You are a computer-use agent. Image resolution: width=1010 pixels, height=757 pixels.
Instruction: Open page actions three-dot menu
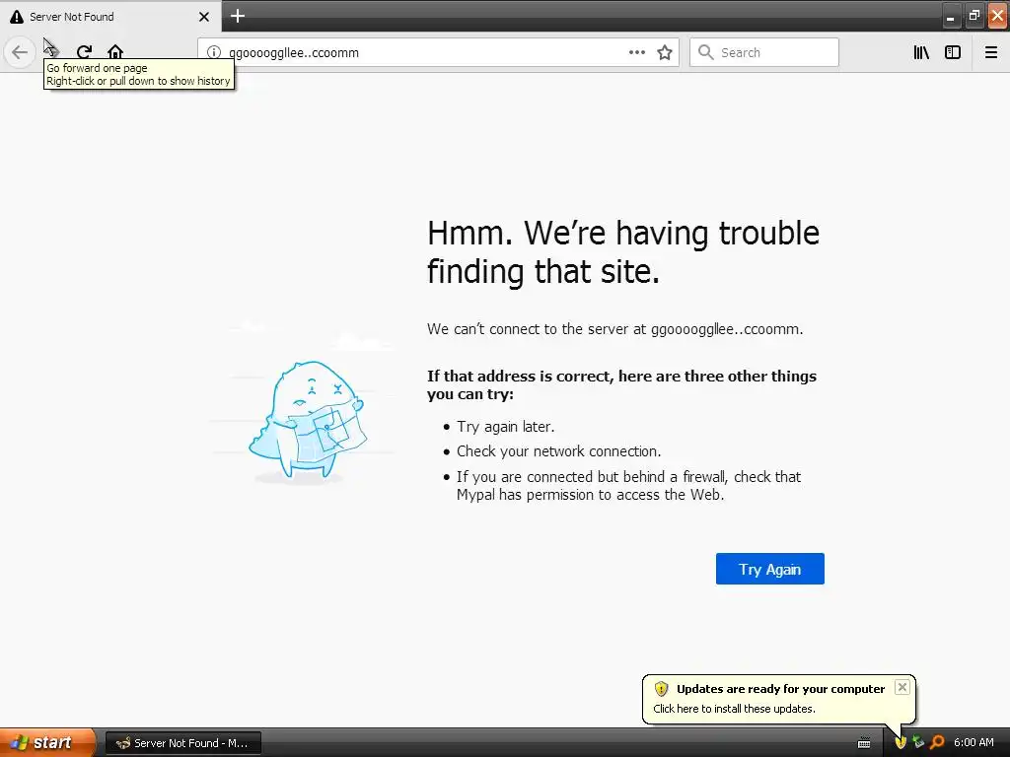(637, 52)
